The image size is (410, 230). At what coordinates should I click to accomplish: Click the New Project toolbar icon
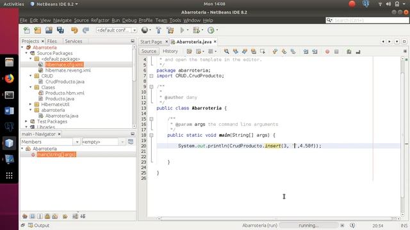tap(38, 30)
